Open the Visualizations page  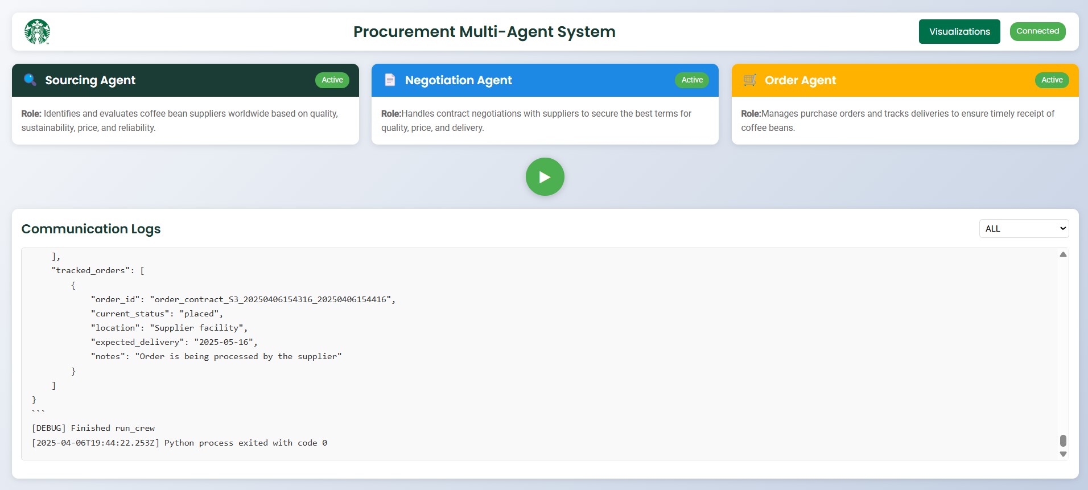tap(959, 31)
